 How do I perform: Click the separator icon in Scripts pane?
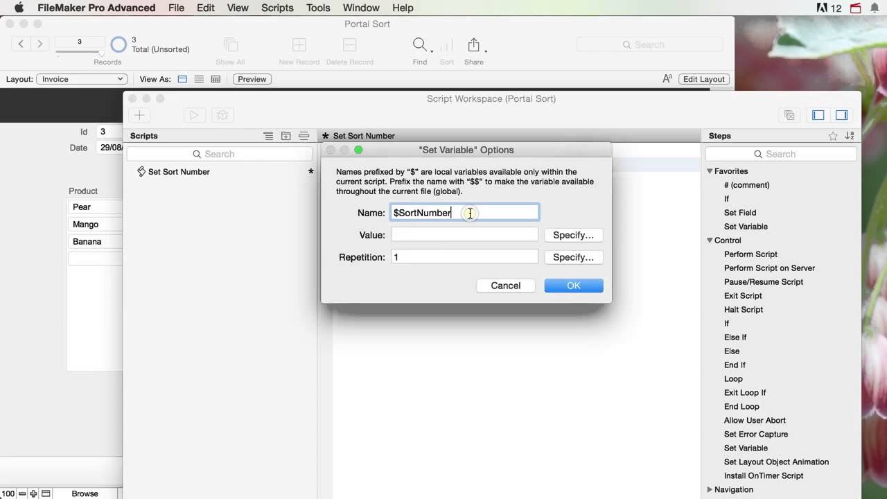pyautogui.click(x=304, y=136)
